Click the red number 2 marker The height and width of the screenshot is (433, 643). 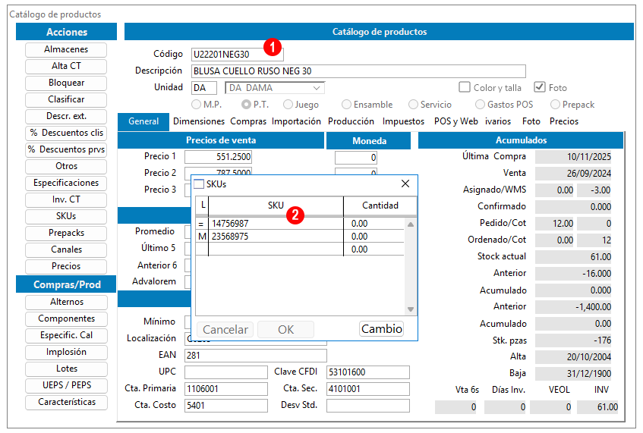coord(295,215)
